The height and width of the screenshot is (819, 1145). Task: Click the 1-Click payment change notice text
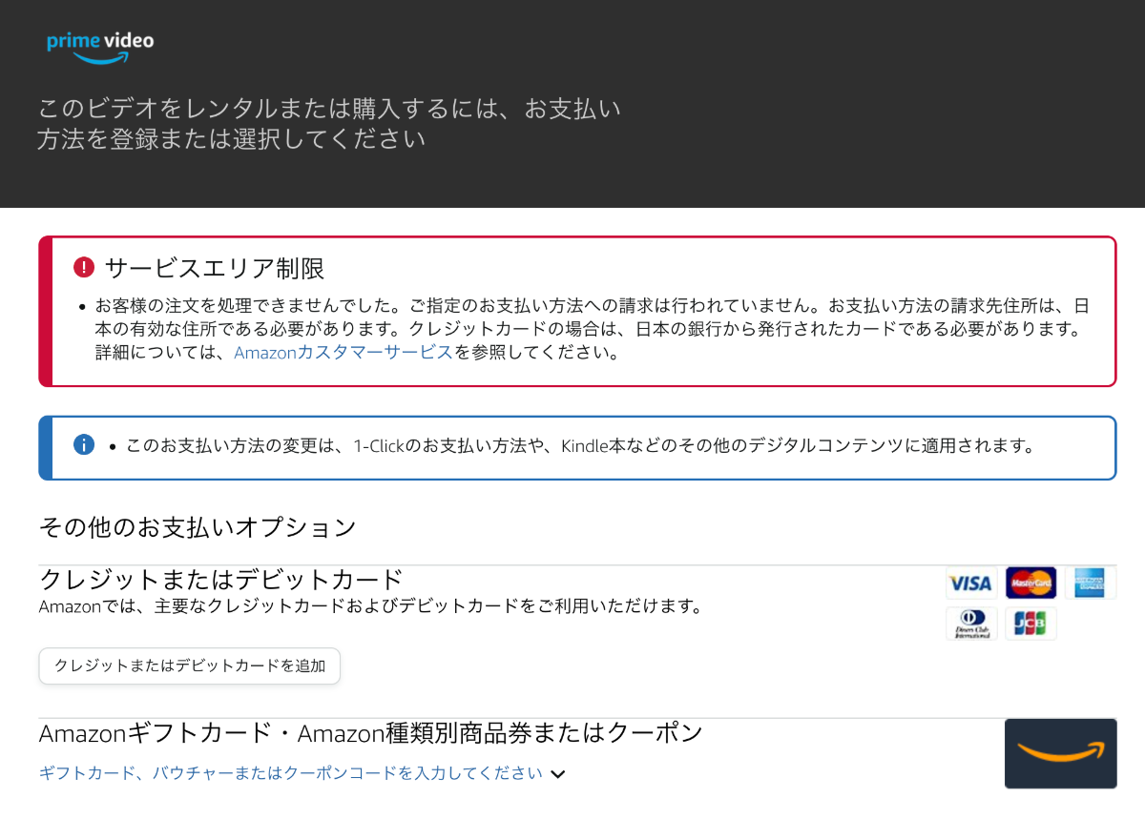tap(580, 445)
